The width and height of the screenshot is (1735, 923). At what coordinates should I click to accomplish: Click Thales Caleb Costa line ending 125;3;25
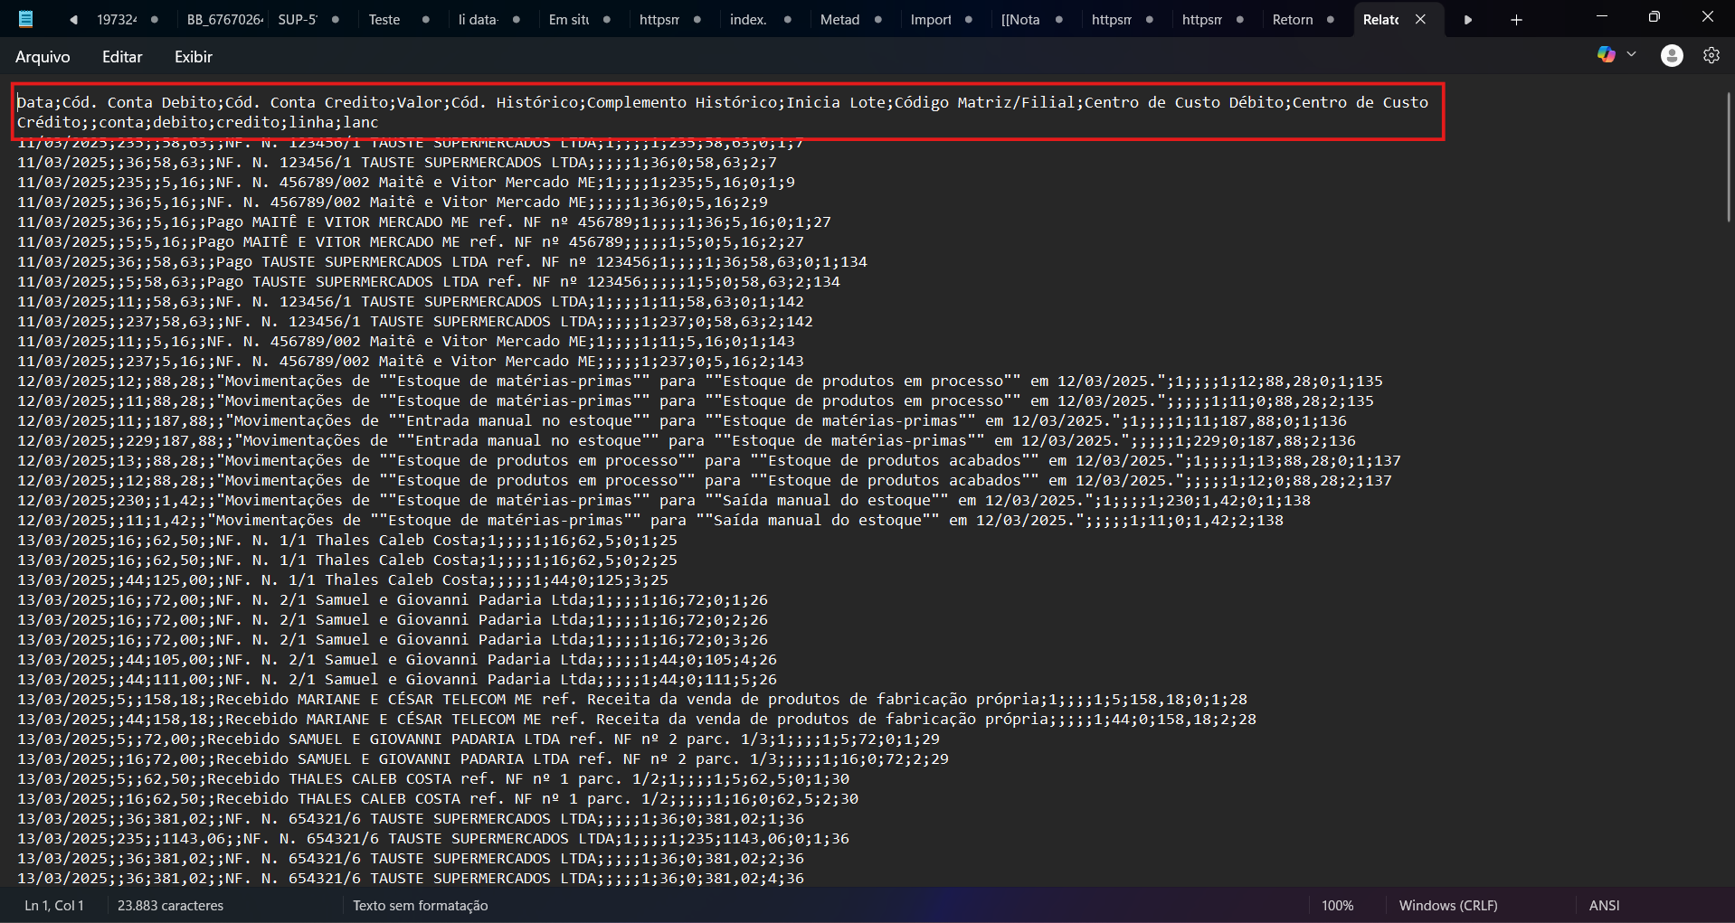coord(343,579)
